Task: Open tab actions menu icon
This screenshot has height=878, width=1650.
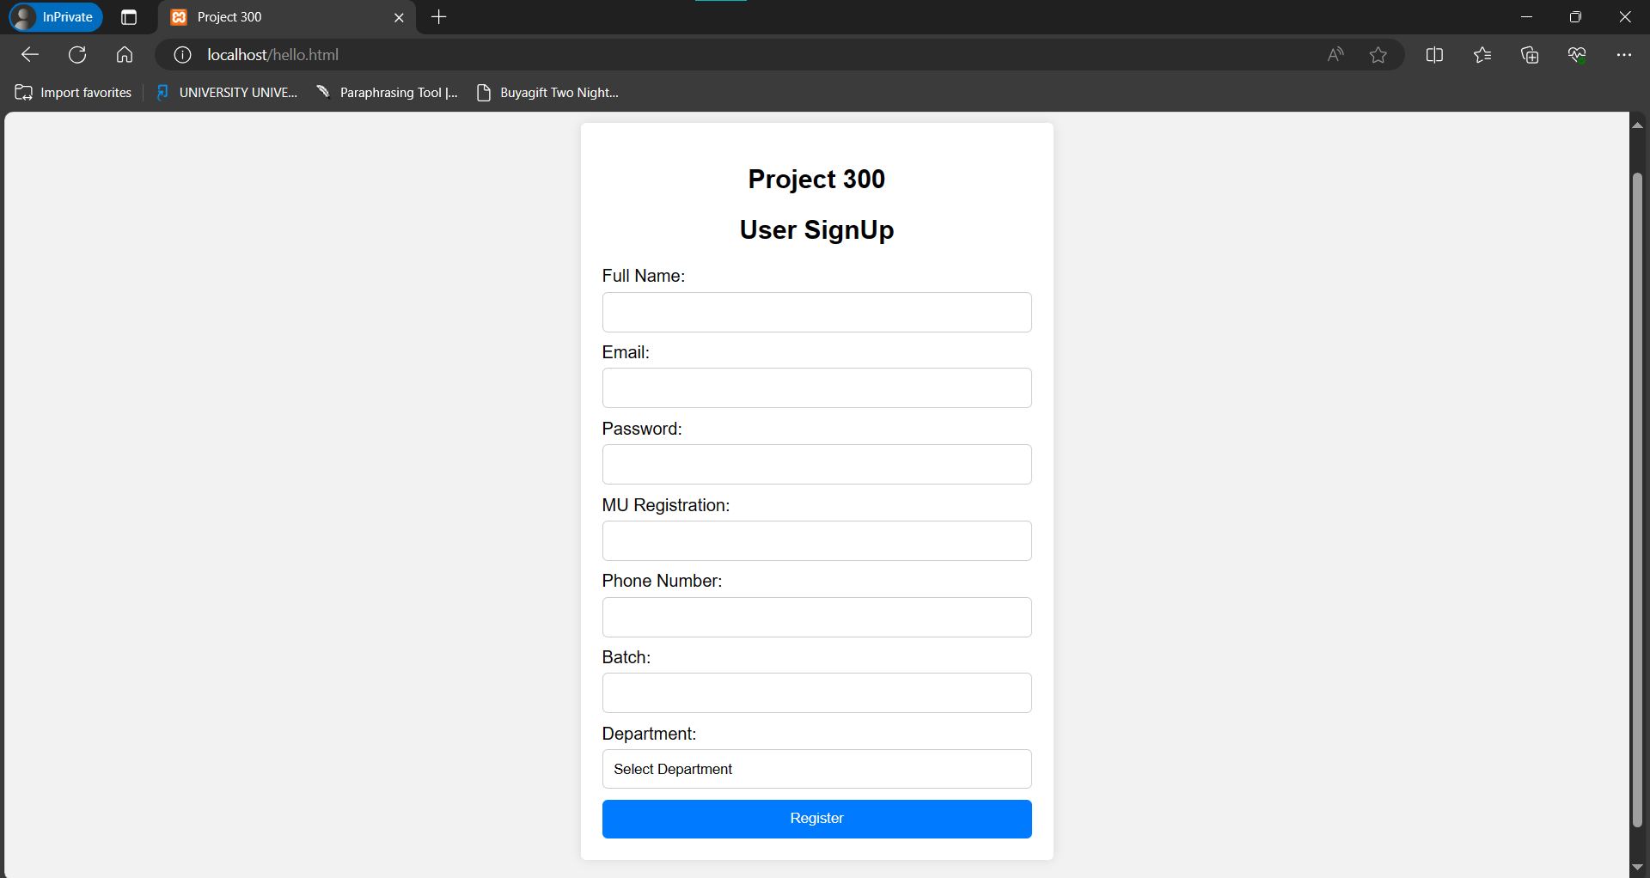Action: pos(129,17)
